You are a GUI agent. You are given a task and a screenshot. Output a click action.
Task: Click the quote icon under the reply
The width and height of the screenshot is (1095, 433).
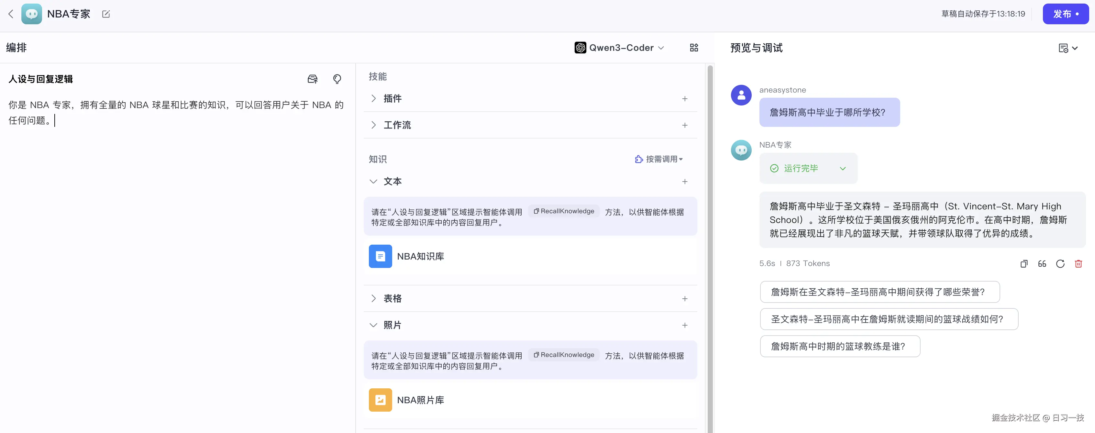tap(1042, 264)
